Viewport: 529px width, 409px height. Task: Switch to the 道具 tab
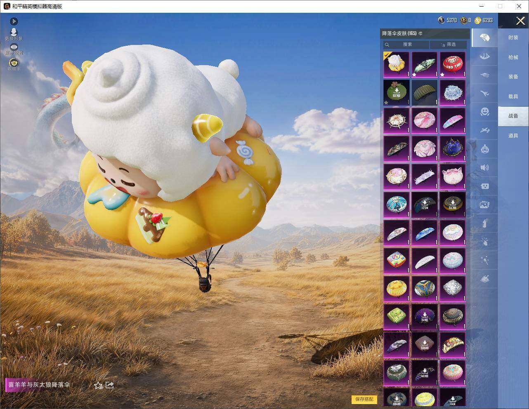coord(513,136)
